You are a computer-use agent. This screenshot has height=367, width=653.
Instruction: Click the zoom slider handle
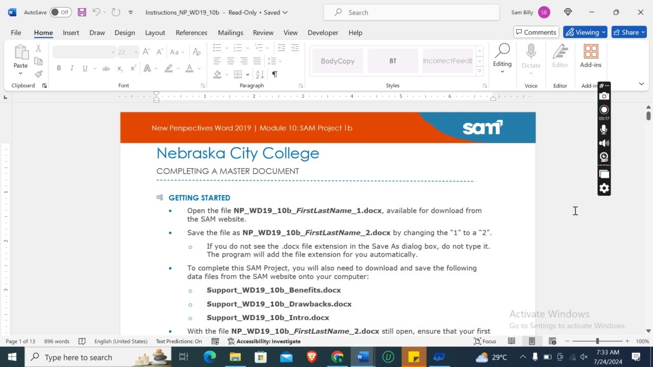click(597, 341)
